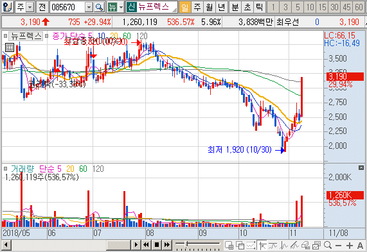The image size is (367, 252).
Task: Toggle the small square before 뉴프렉스 label
Action: click(5, 36)
